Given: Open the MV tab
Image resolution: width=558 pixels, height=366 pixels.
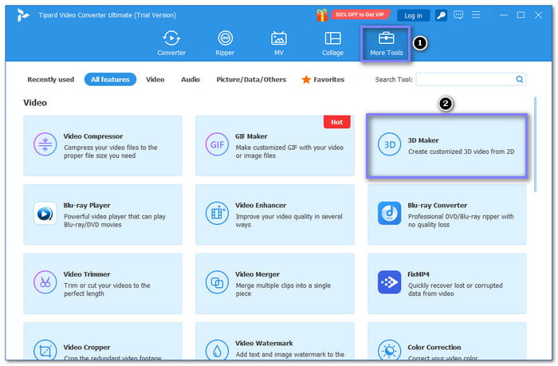Looking at the screenshot, I should pos(279,43).
